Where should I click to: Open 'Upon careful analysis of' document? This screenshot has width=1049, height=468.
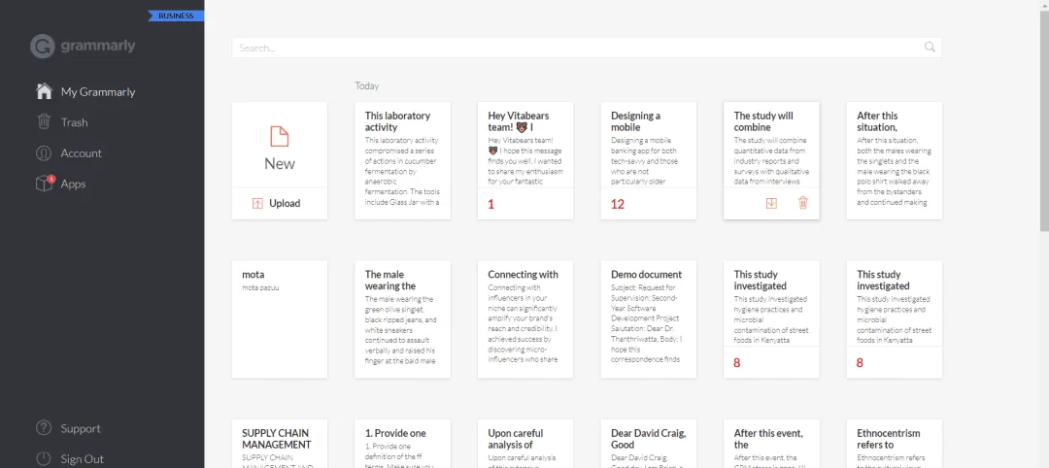coord(525,444)
